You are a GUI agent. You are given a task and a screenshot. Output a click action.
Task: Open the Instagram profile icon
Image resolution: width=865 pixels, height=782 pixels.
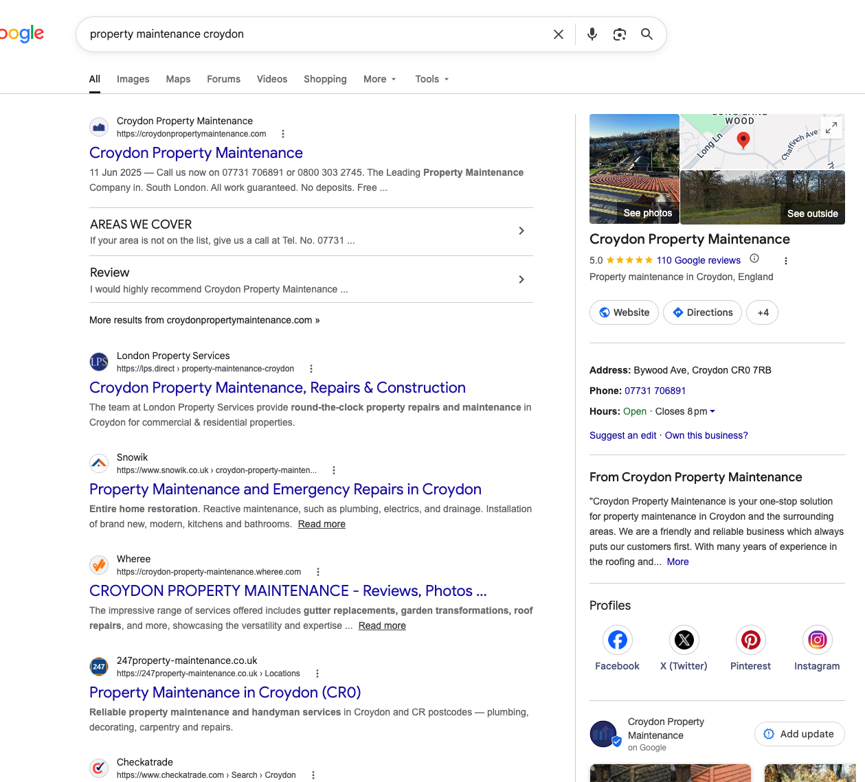(817, 641)
